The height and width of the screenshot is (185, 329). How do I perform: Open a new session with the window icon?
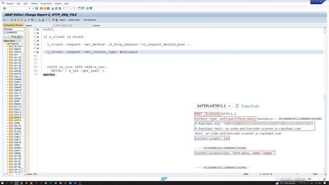[79, 8]
